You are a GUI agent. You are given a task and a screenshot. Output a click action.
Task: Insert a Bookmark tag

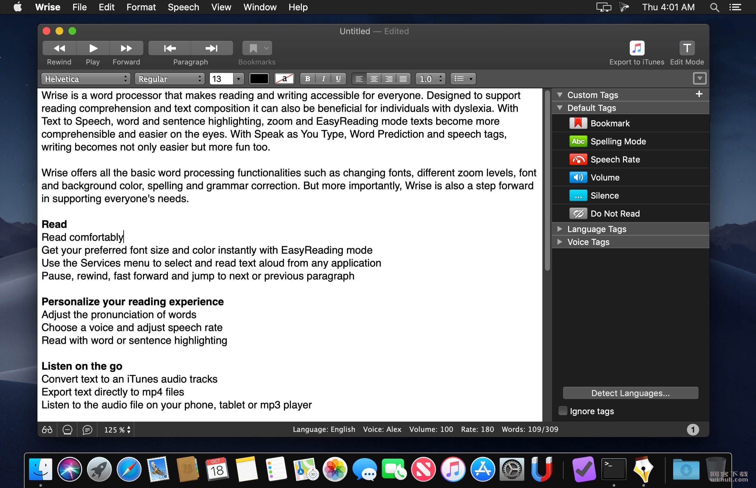(631, 123)
